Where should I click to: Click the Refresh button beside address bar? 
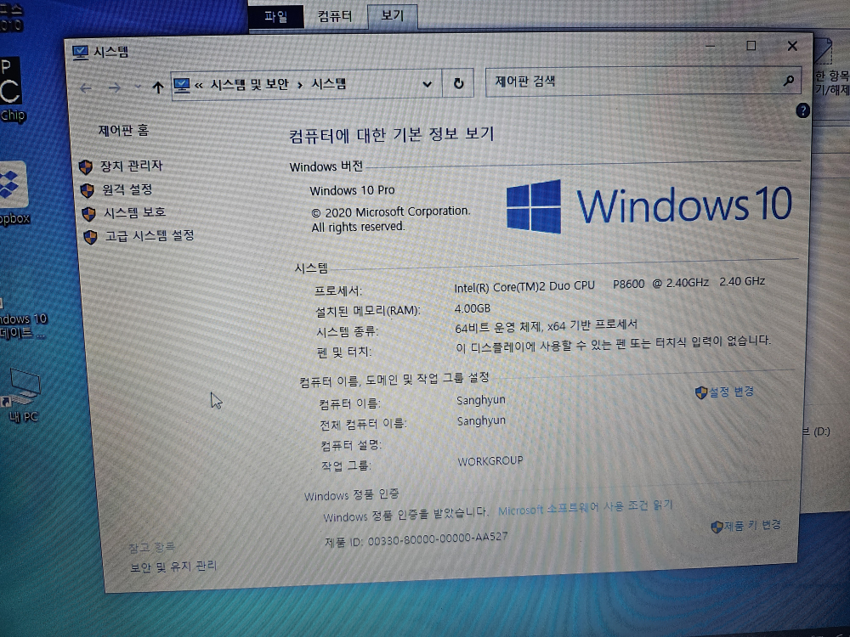459,83
